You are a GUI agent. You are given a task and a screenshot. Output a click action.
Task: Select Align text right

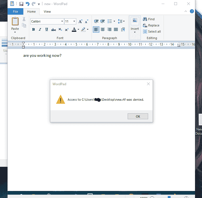(x=109, y=30)
